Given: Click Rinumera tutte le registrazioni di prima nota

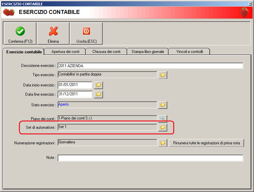Looking at the screenshot, I should pos(206,143).
